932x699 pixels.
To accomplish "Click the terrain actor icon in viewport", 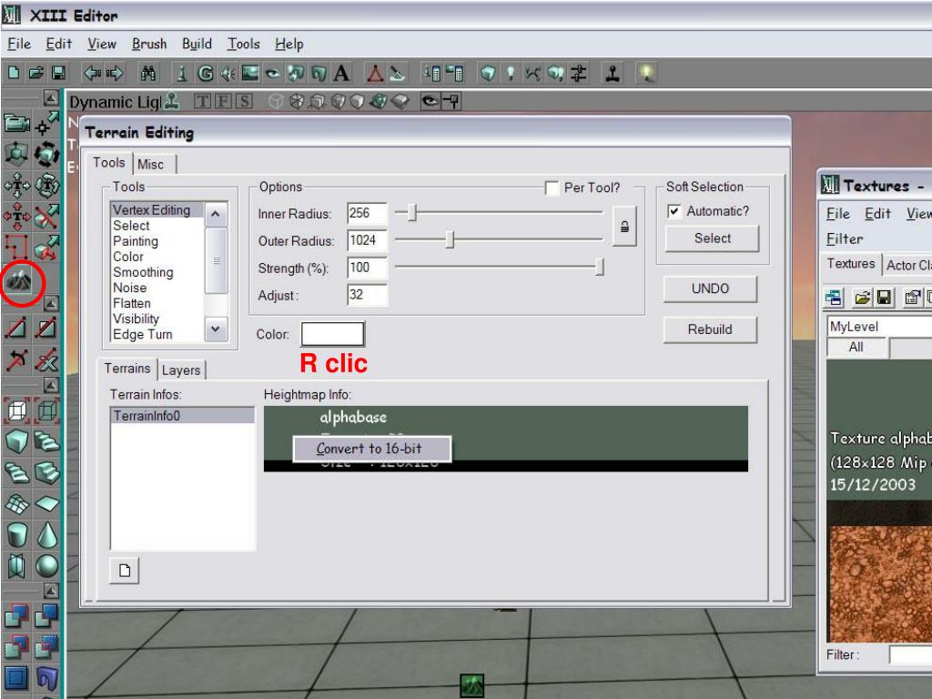I will [472, 686].
